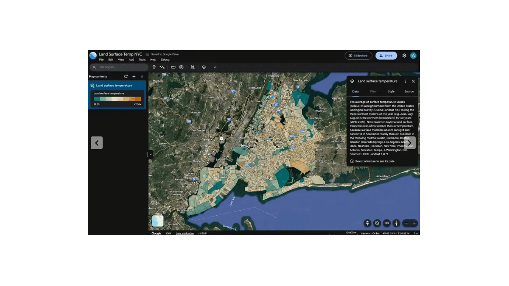
Task: Collapse the left sidebar panel handle
Action: 150,154
